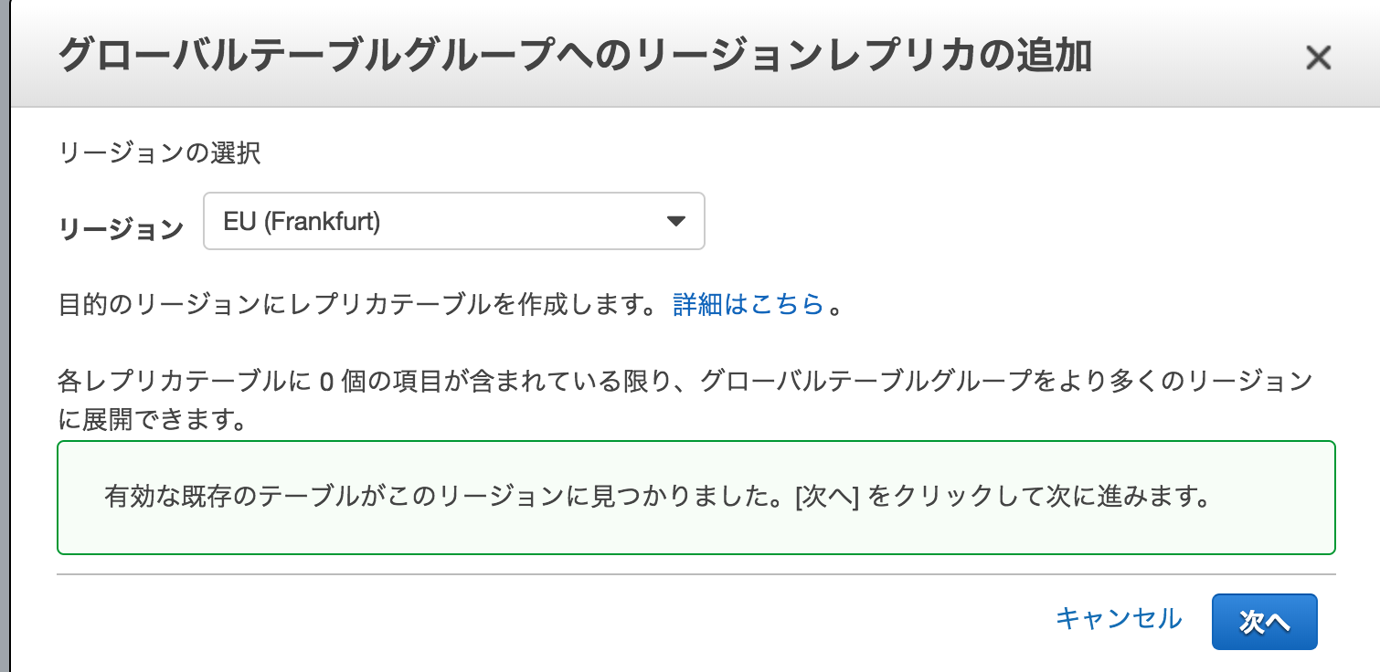Click the dropdown arrow next to EU (Frankfurt)
1380x672 pixels.
(x=676, y=221)
